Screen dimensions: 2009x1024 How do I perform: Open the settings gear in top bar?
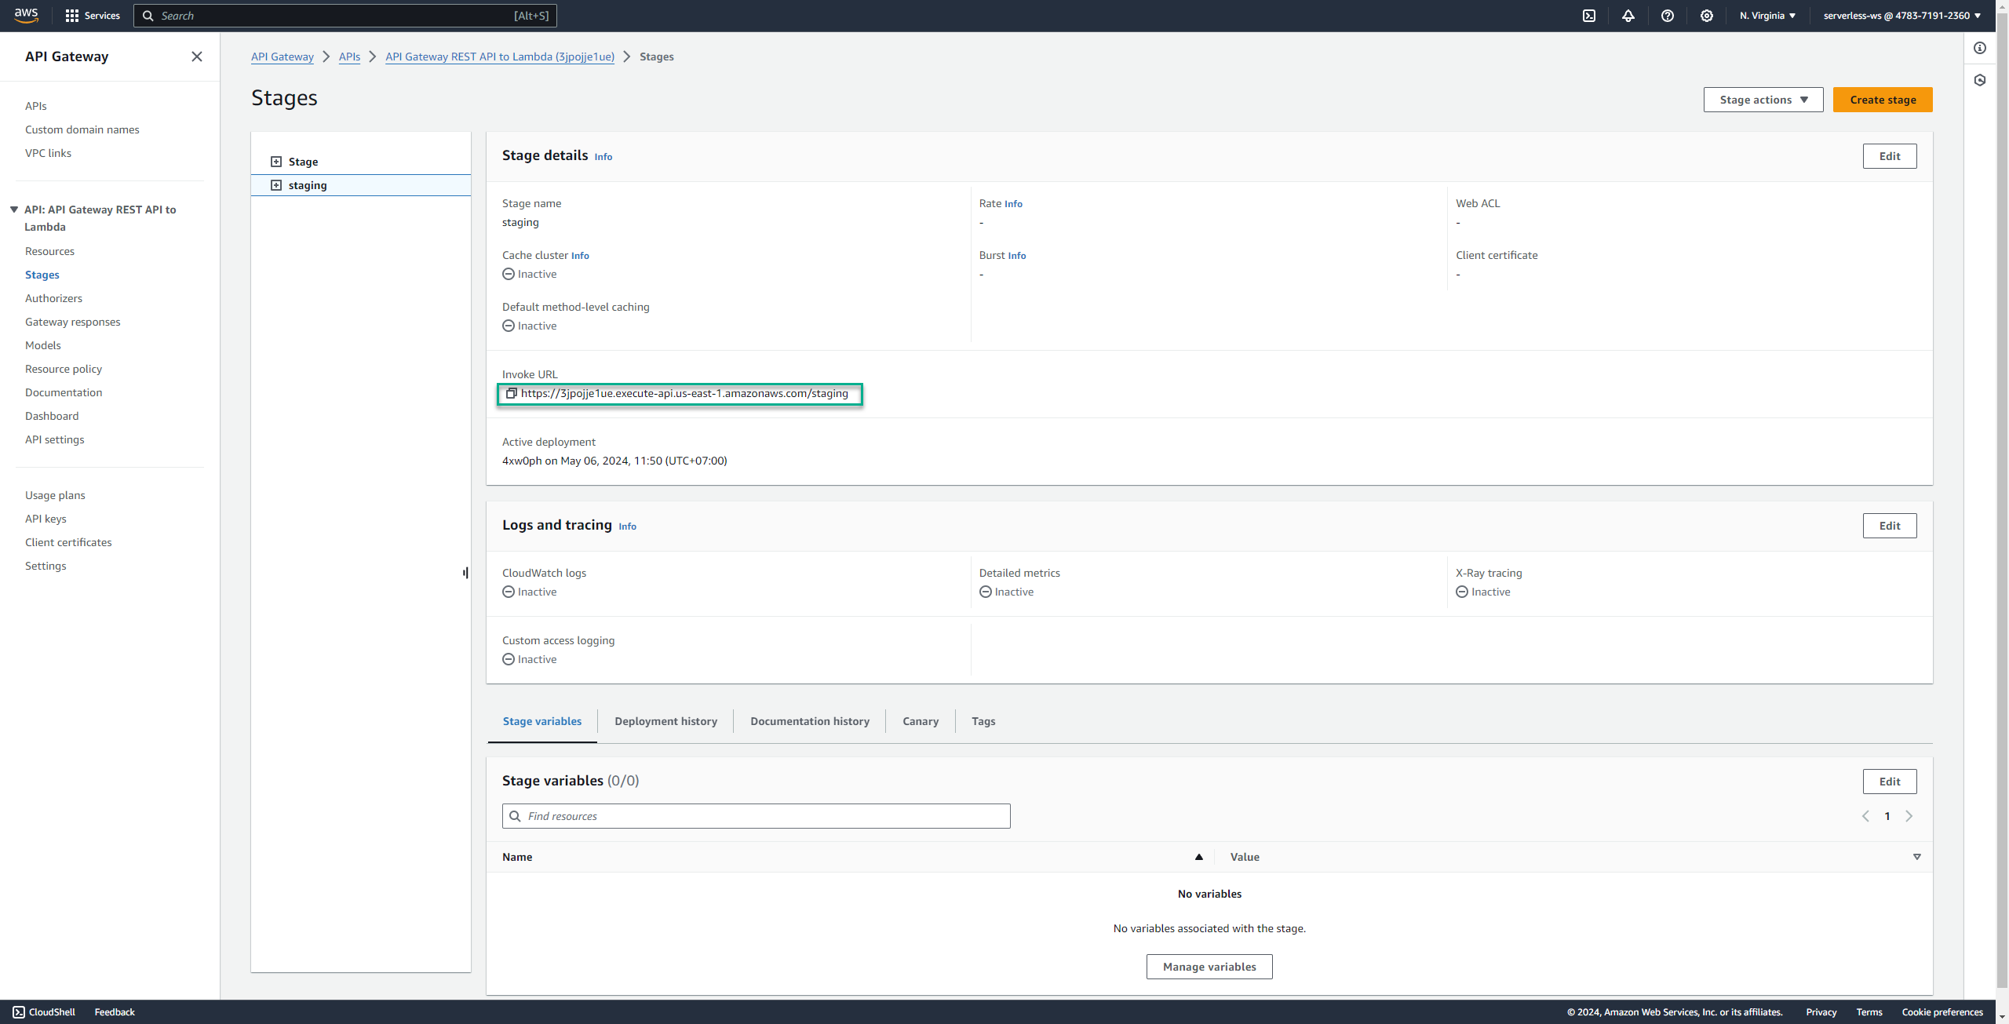point(1707,15)
